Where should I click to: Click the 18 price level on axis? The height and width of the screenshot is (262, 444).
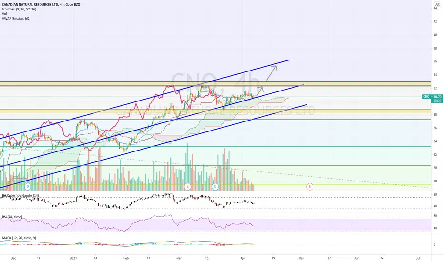click(435, 181)
